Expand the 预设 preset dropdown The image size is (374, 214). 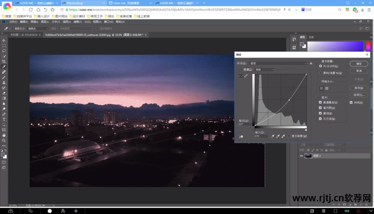point(278,63)
